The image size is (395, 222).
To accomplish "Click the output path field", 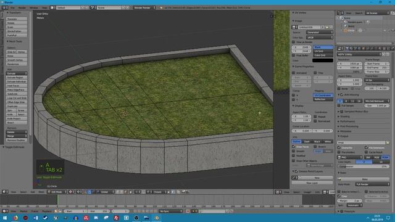I will tap(361, 142).
